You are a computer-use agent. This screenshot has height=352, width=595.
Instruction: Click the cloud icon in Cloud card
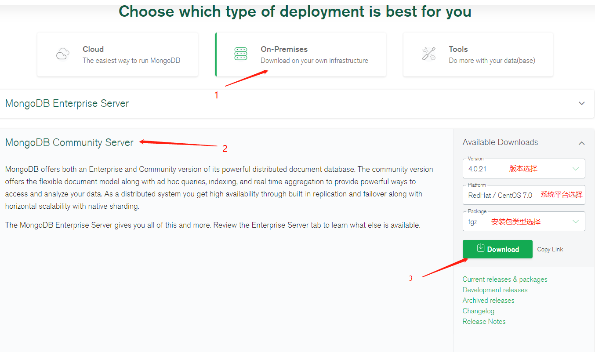(x=63, y=54)
